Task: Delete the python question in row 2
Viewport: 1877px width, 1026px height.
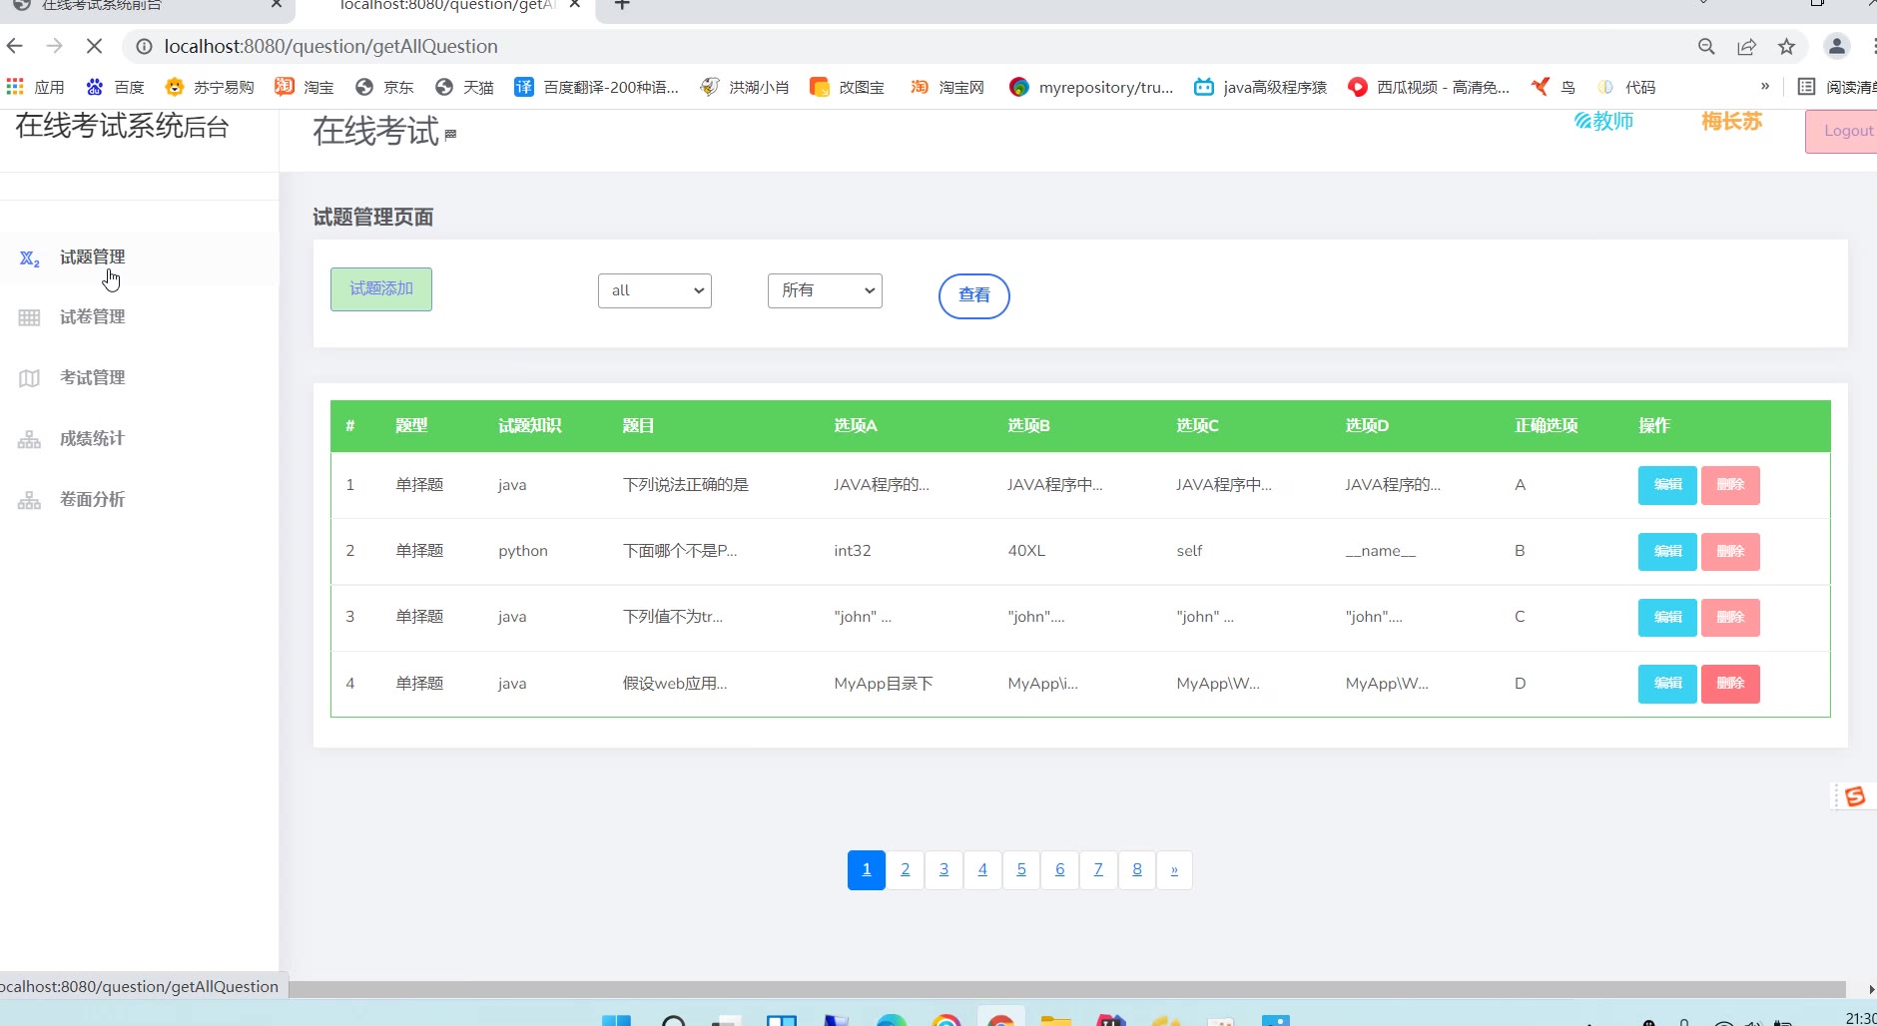Action: click(1730, 551)
